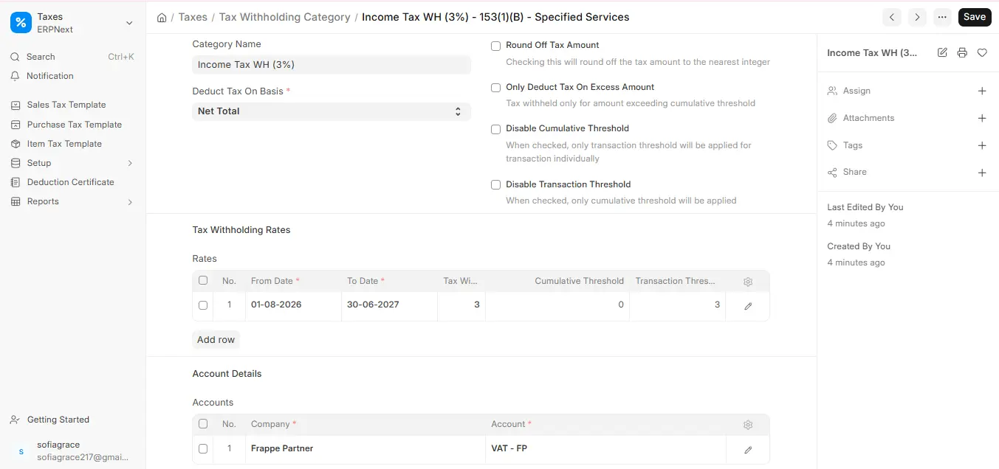Toggle Disable Cumulative Threshold checkbox
999x469 pixels.
[496, 129]
